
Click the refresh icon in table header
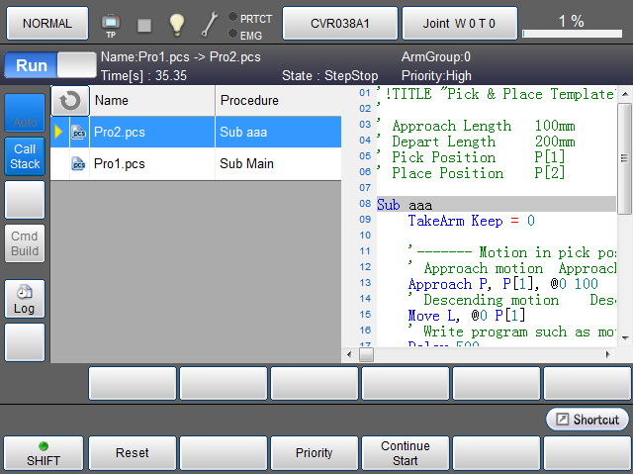69,100
